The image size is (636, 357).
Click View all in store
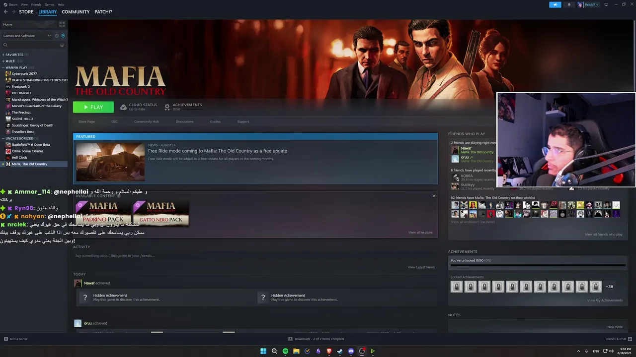pos(420,233)
